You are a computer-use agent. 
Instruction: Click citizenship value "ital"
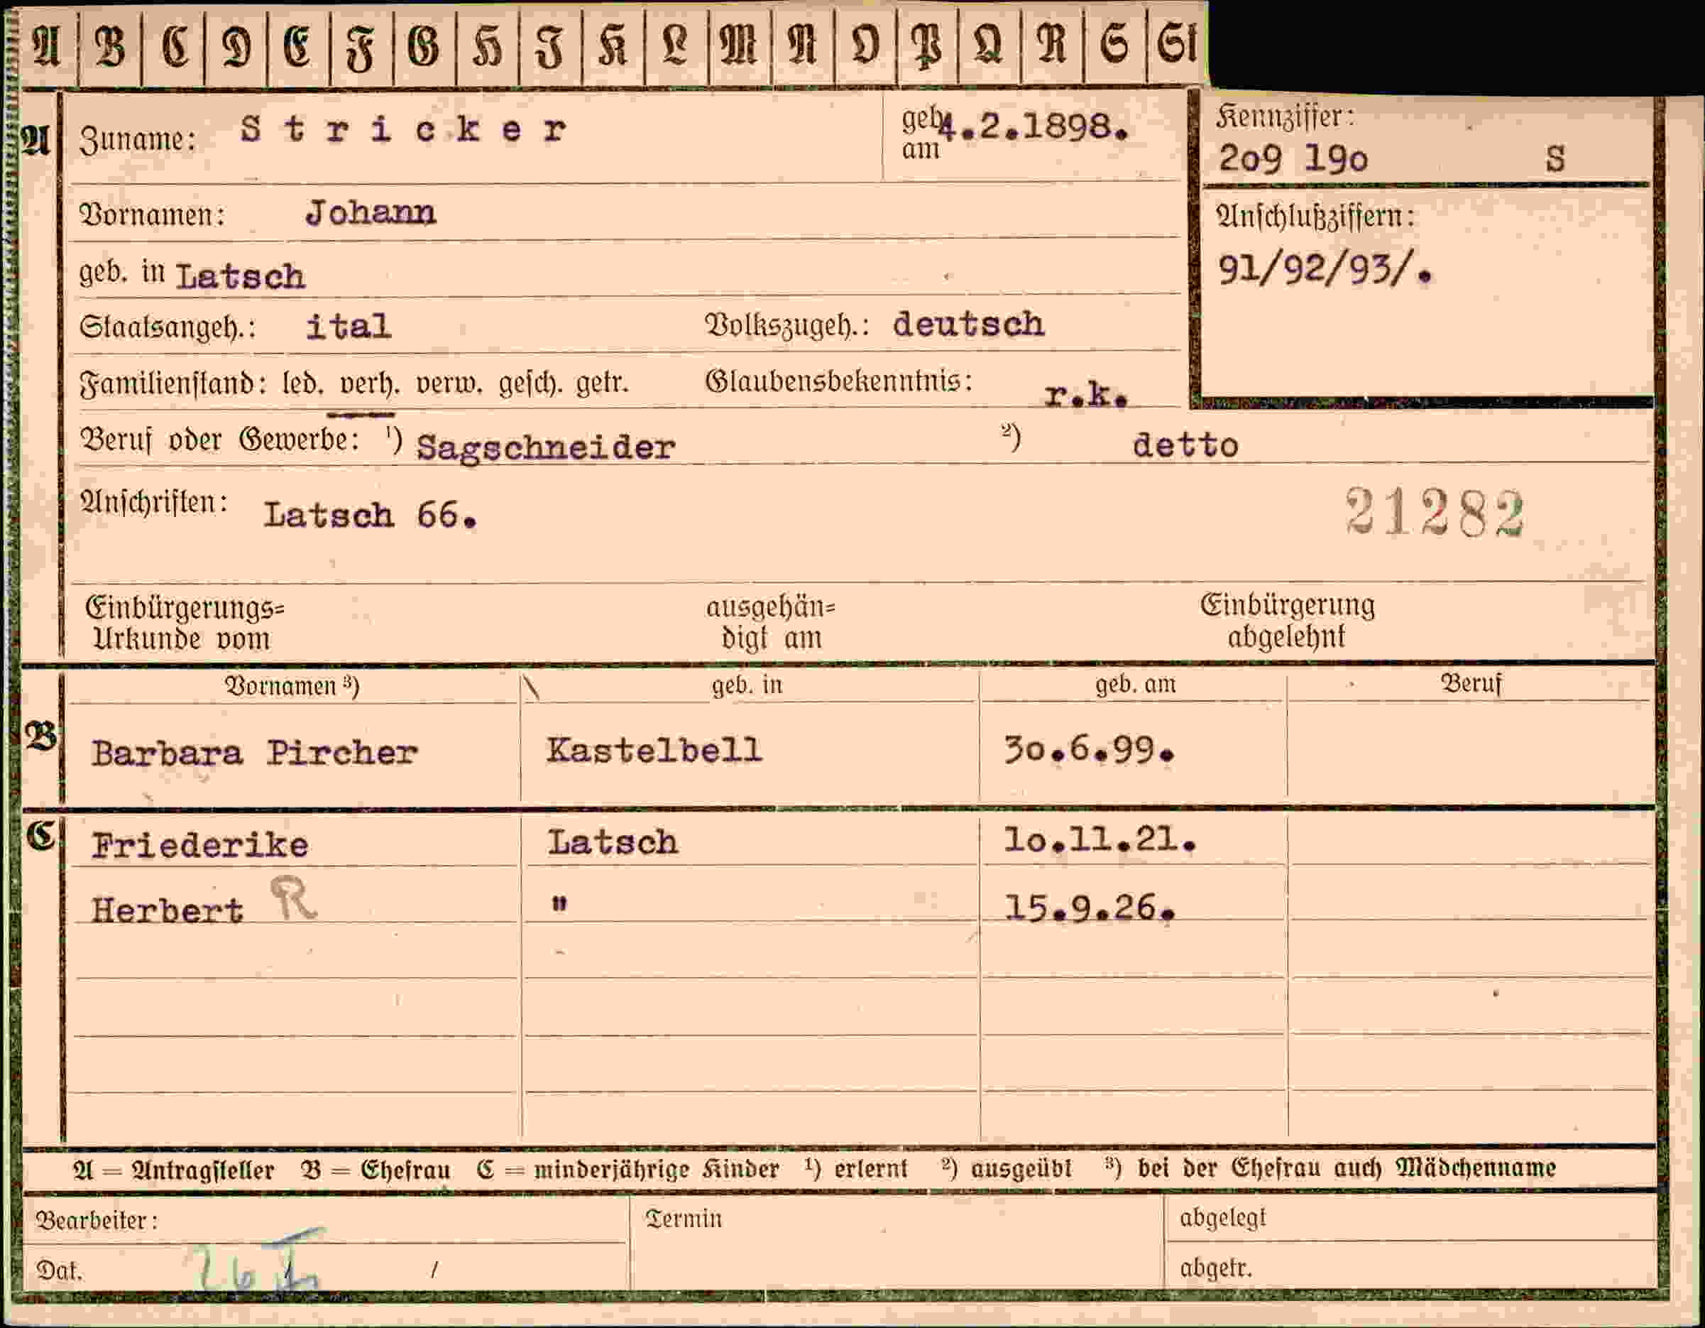click(x=349, y=327)
